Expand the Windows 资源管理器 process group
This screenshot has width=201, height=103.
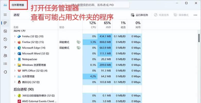[x=15, y=65]
